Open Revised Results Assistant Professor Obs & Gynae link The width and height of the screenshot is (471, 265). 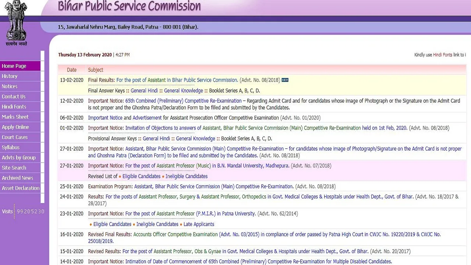(245, 251)
